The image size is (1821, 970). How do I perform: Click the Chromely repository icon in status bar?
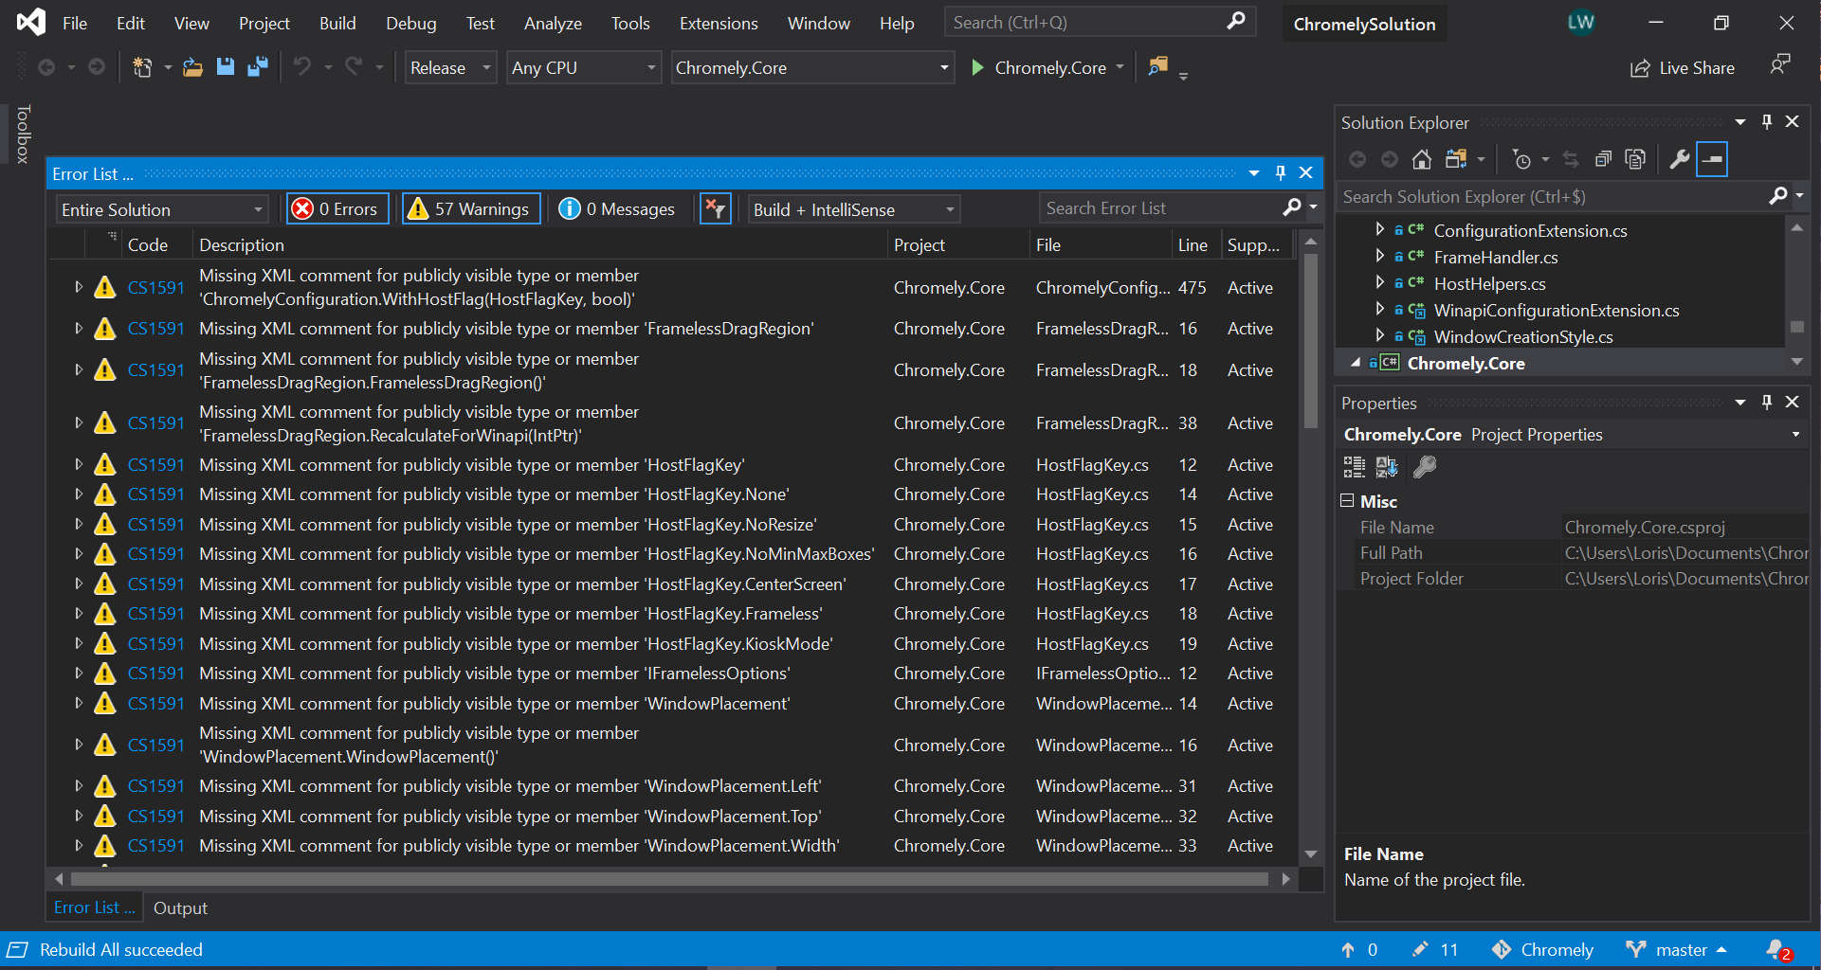1502,949
